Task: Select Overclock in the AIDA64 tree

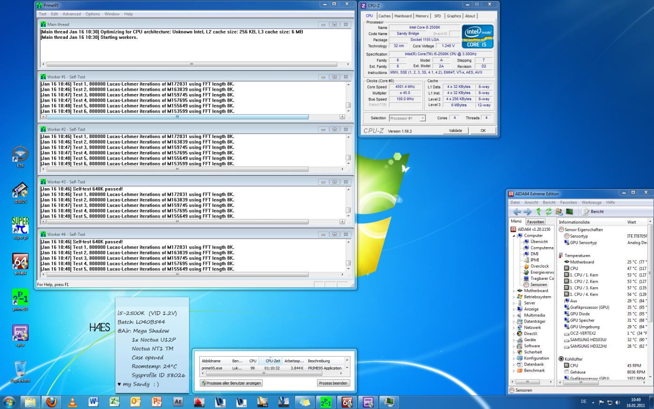Action: pos(539,266)
